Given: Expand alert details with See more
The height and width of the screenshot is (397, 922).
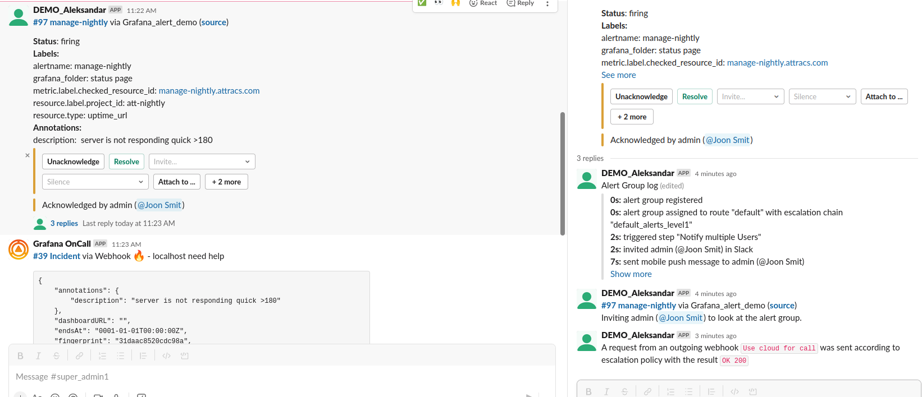Looking at the screenshot, I should tap(618, 75).
